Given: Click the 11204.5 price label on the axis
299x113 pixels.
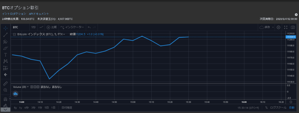Looking at the screenshot, I should point(291,37).
